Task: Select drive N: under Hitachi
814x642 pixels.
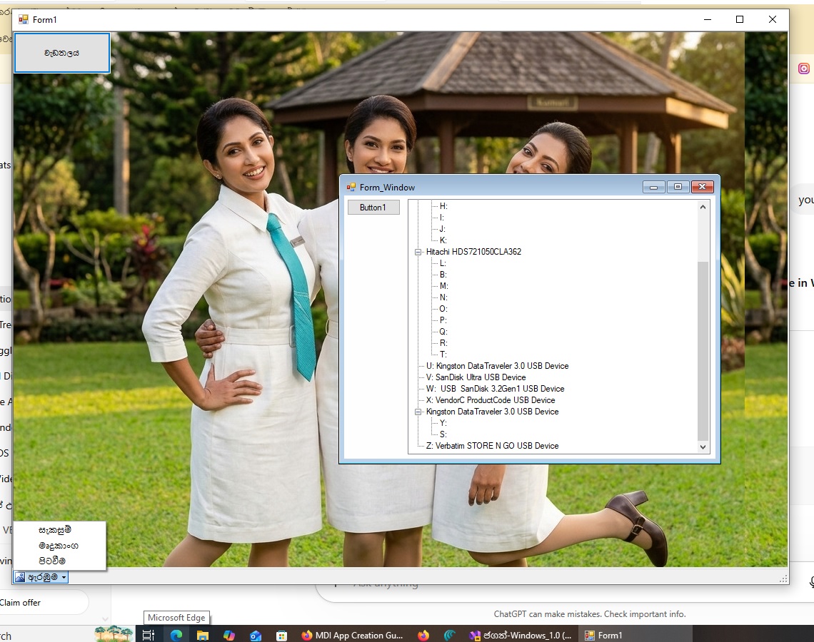Action: [443, 297]
